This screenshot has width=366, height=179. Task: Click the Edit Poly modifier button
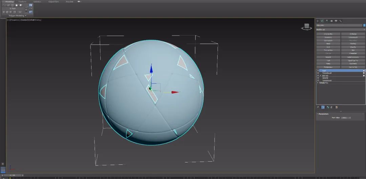click(353, 44)
